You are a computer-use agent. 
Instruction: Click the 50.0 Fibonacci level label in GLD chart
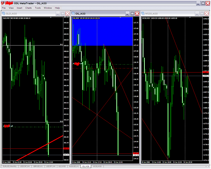61,121
